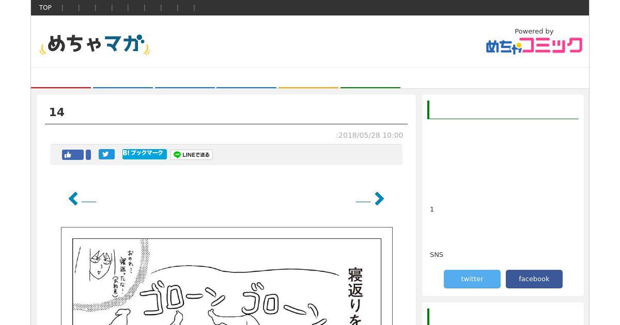Click the "SNS" label in sidebar

pos(437,255)
